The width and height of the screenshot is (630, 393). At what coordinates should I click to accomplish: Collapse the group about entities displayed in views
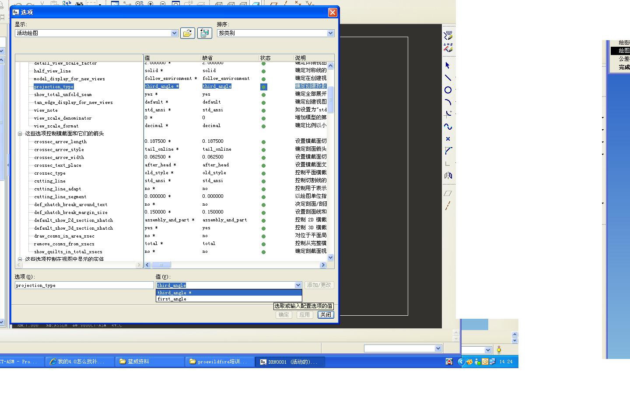[20, 259]
